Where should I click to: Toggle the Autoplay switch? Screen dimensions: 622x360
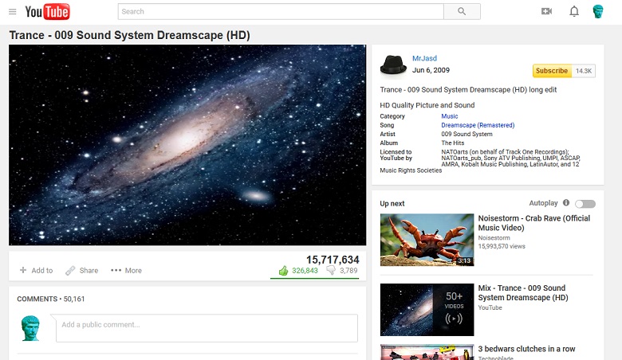(x=585, y=204)
